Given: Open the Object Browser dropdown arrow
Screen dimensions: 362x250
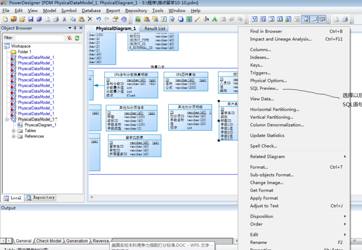Looking at the screenshot, I should [69, 28].
